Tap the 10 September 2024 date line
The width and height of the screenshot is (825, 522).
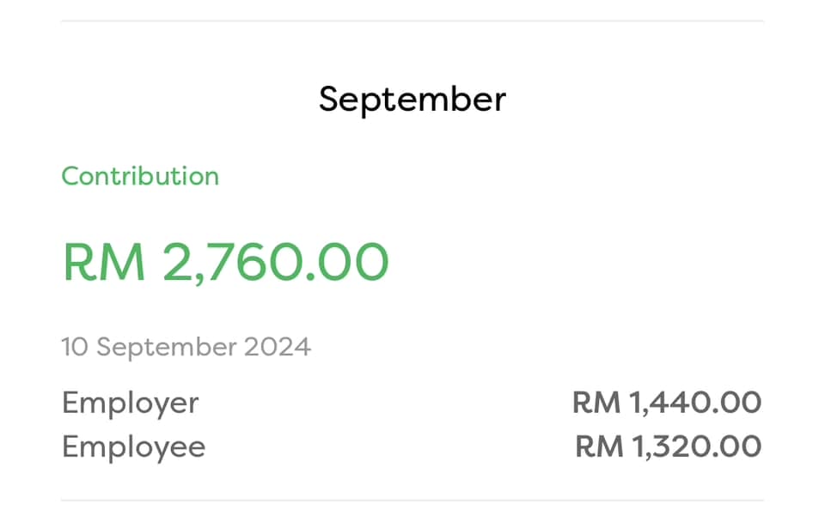186,348
